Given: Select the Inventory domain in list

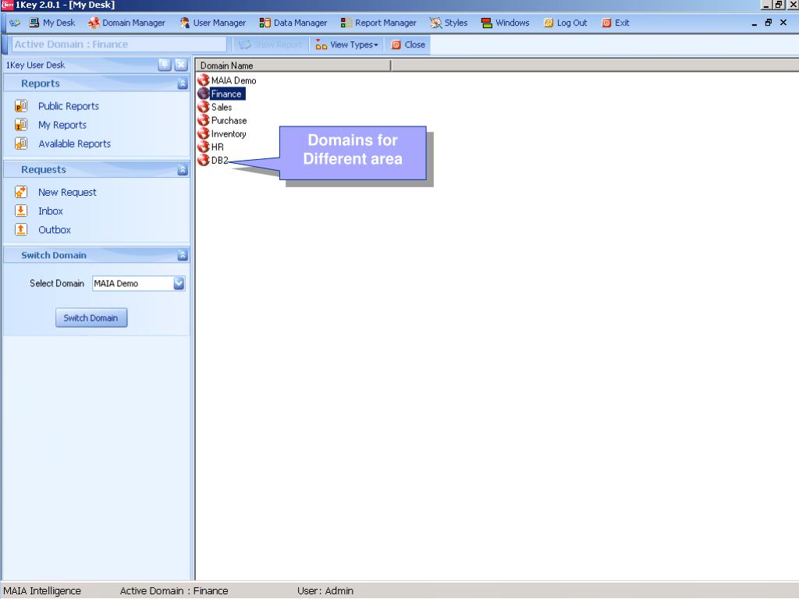Looking at the screenshot, I should click(229, 134).
